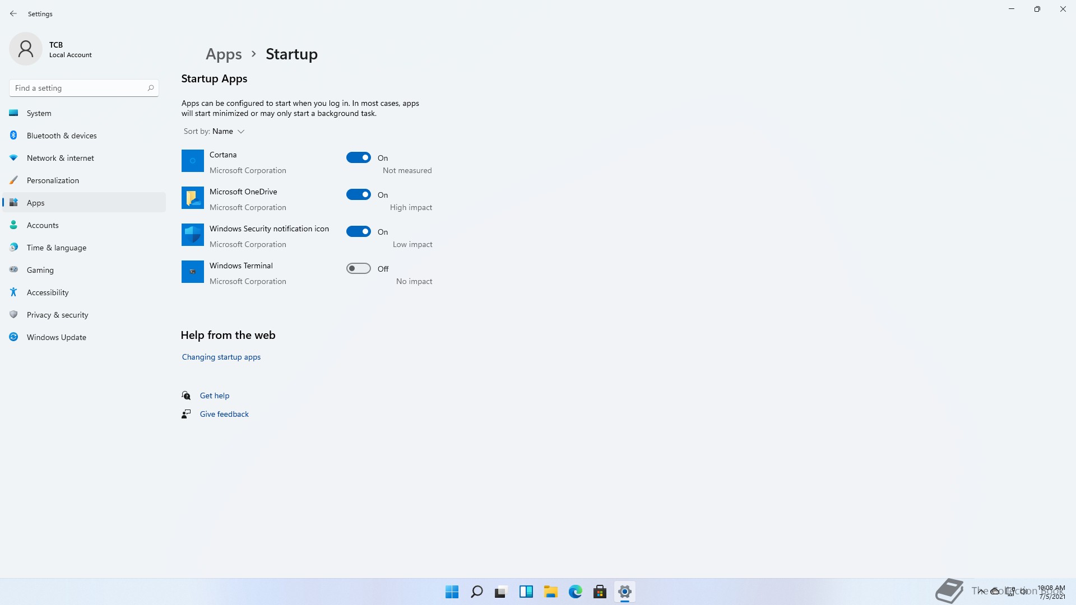Click the back arrow in Settings

coord(13,13)
